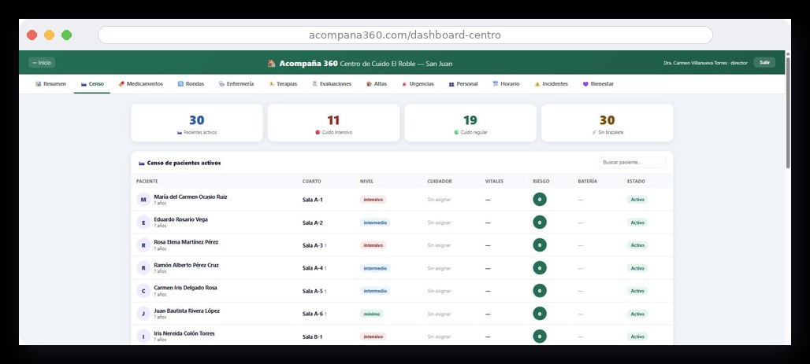Click risk score circle for Carmen Iris Delgado
Screen dimensions: 810x364
(539, 291)
